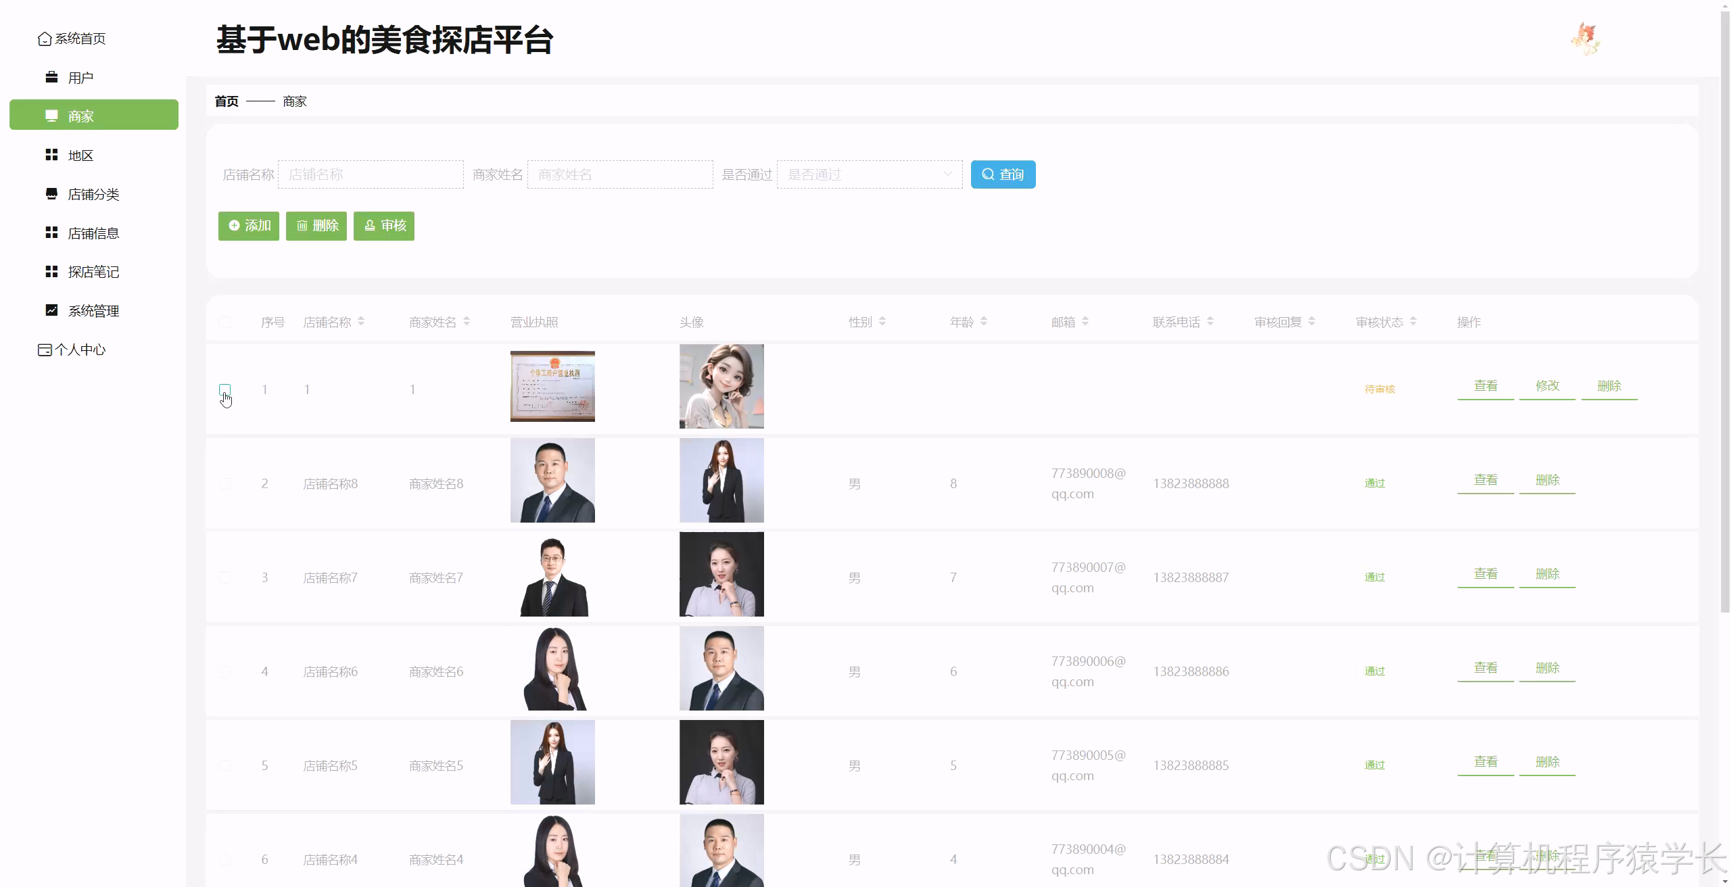1731x887 pixels.
Task: Click email 773890007@qq.com
Action: click(1089, 577)
